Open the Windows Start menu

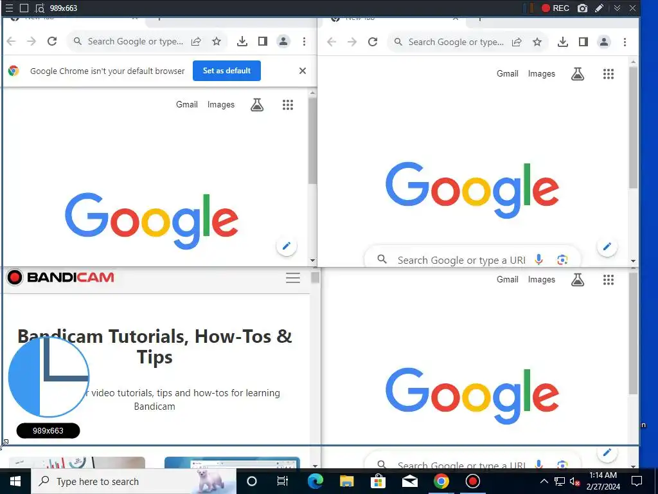15,481
